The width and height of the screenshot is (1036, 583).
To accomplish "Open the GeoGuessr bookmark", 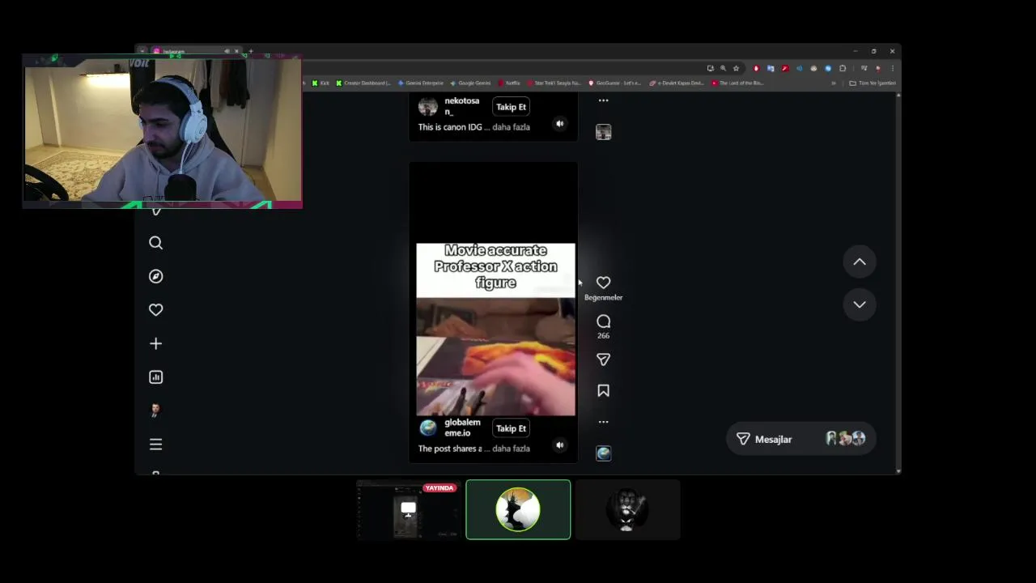I will pos(615,83).
